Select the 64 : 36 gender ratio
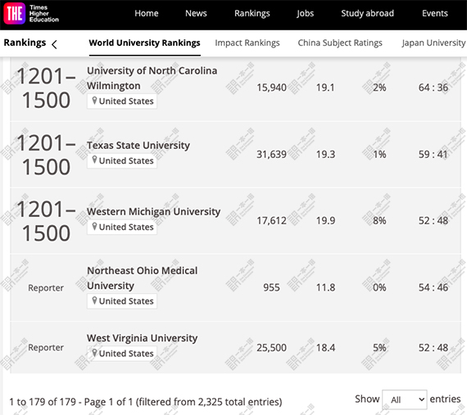Image resolution: width=467 pixels, height=415 pixels. point(433,88)
